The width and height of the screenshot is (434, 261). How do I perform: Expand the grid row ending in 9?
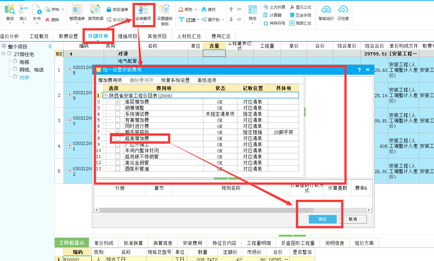pyautogui.click(x=69, y=95)
